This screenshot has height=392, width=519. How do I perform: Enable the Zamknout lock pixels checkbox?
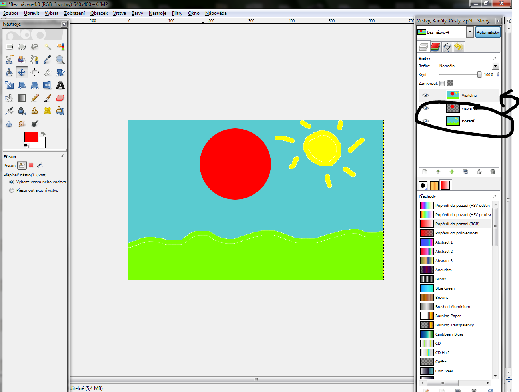coord(442,84)
